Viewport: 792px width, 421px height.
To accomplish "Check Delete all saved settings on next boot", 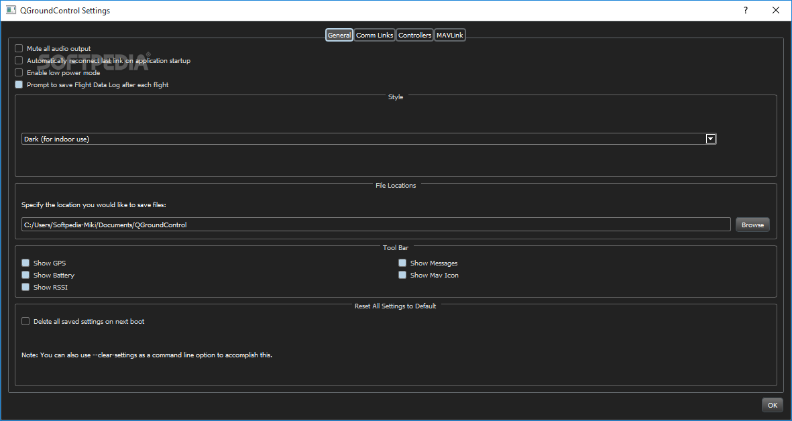I will pos(25,322).
